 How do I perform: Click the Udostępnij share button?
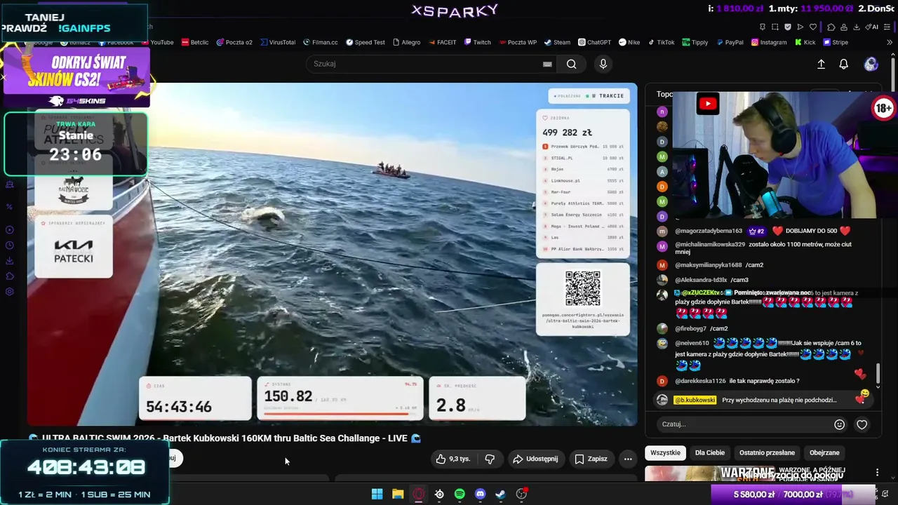click(535, 459)
